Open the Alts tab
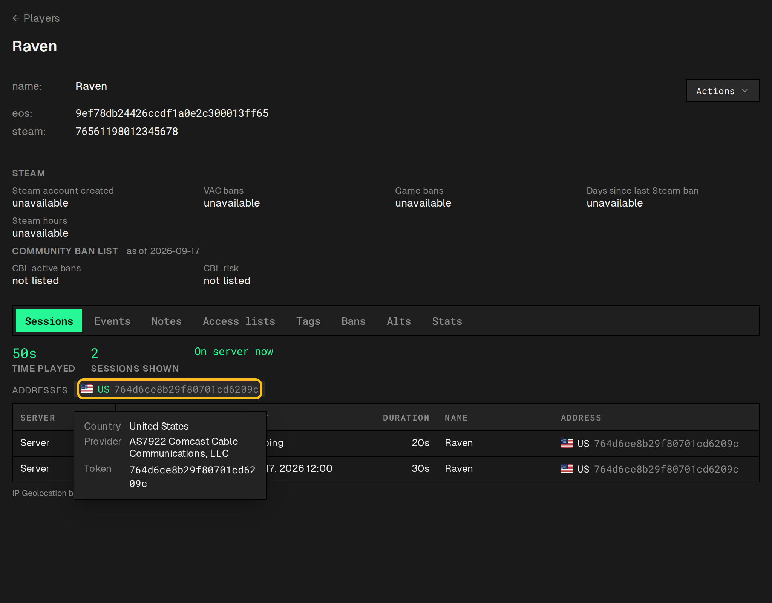 399,321
